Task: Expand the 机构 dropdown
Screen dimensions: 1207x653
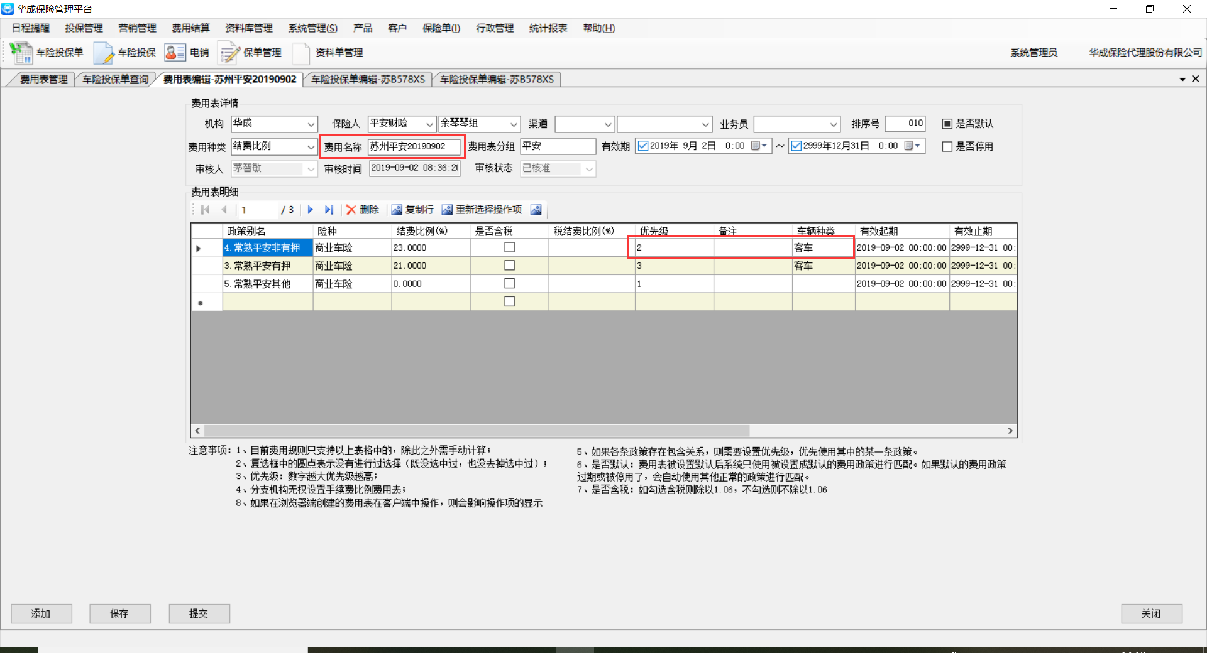Action: pyautogui.click(x=311, y=124)
